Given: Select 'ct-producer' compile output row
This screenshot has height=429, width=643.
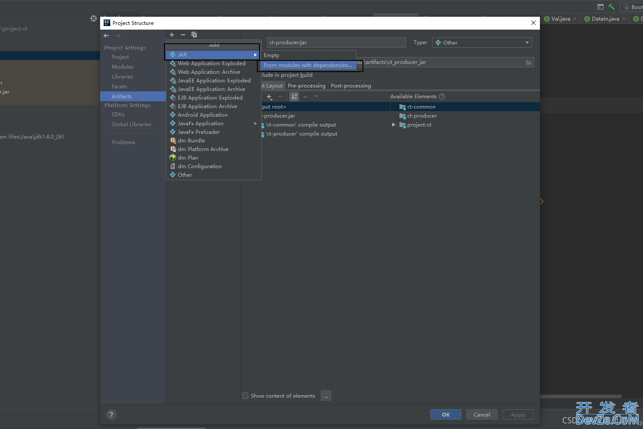Looking at the screenshot, I should 301,134.
